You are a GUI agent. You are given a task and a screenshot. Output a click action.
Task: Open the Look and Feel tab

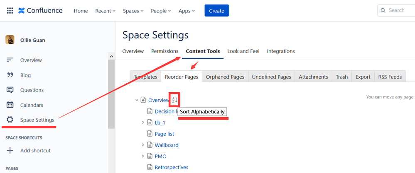[x=243, y=51]
